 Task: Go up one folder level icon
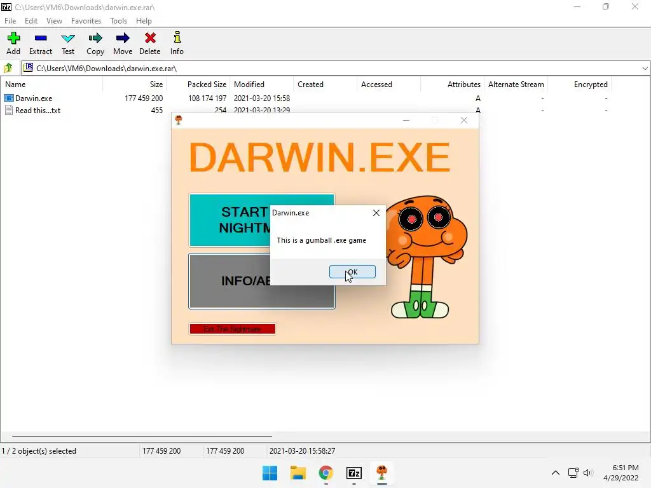click(x=8, y=67)
